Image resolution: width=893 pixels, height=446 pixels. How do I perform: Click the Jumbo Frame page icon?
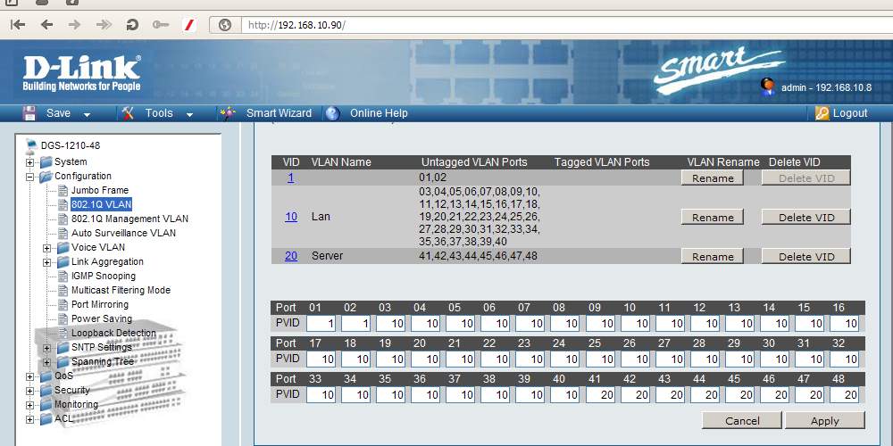(x=63, y=190)
